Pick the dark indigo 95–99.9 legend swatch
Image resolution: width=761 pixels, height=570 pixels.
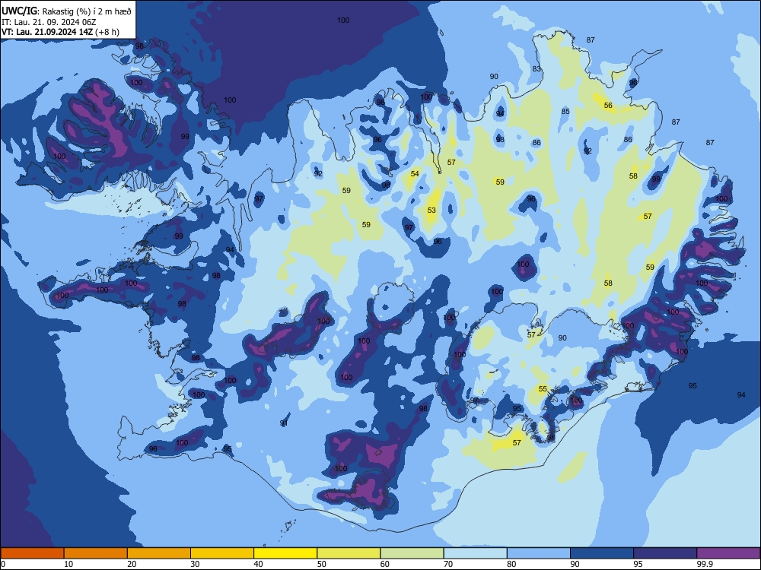[665, 553]
